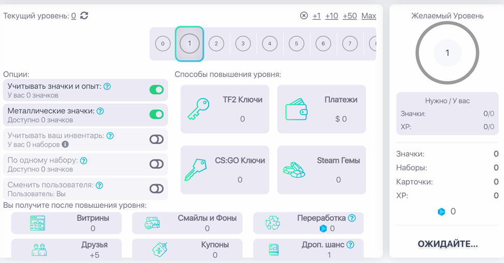Click the current level value 0
This screenshot has width=504, height=263.
(x=73, y=16)
